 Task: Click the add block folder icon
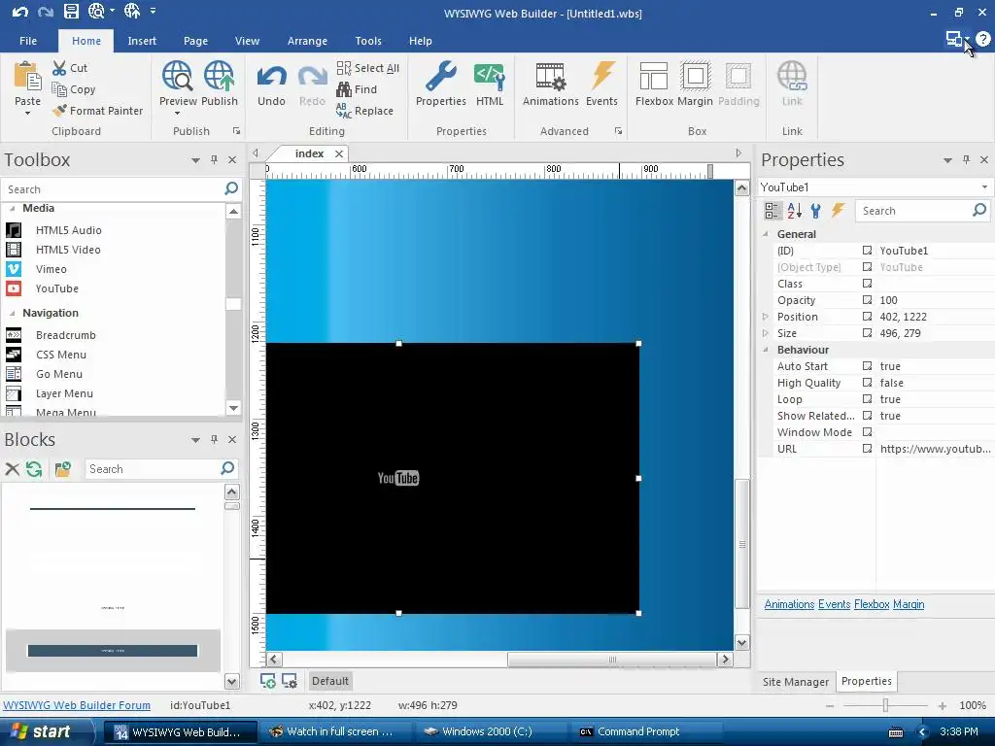62,469
